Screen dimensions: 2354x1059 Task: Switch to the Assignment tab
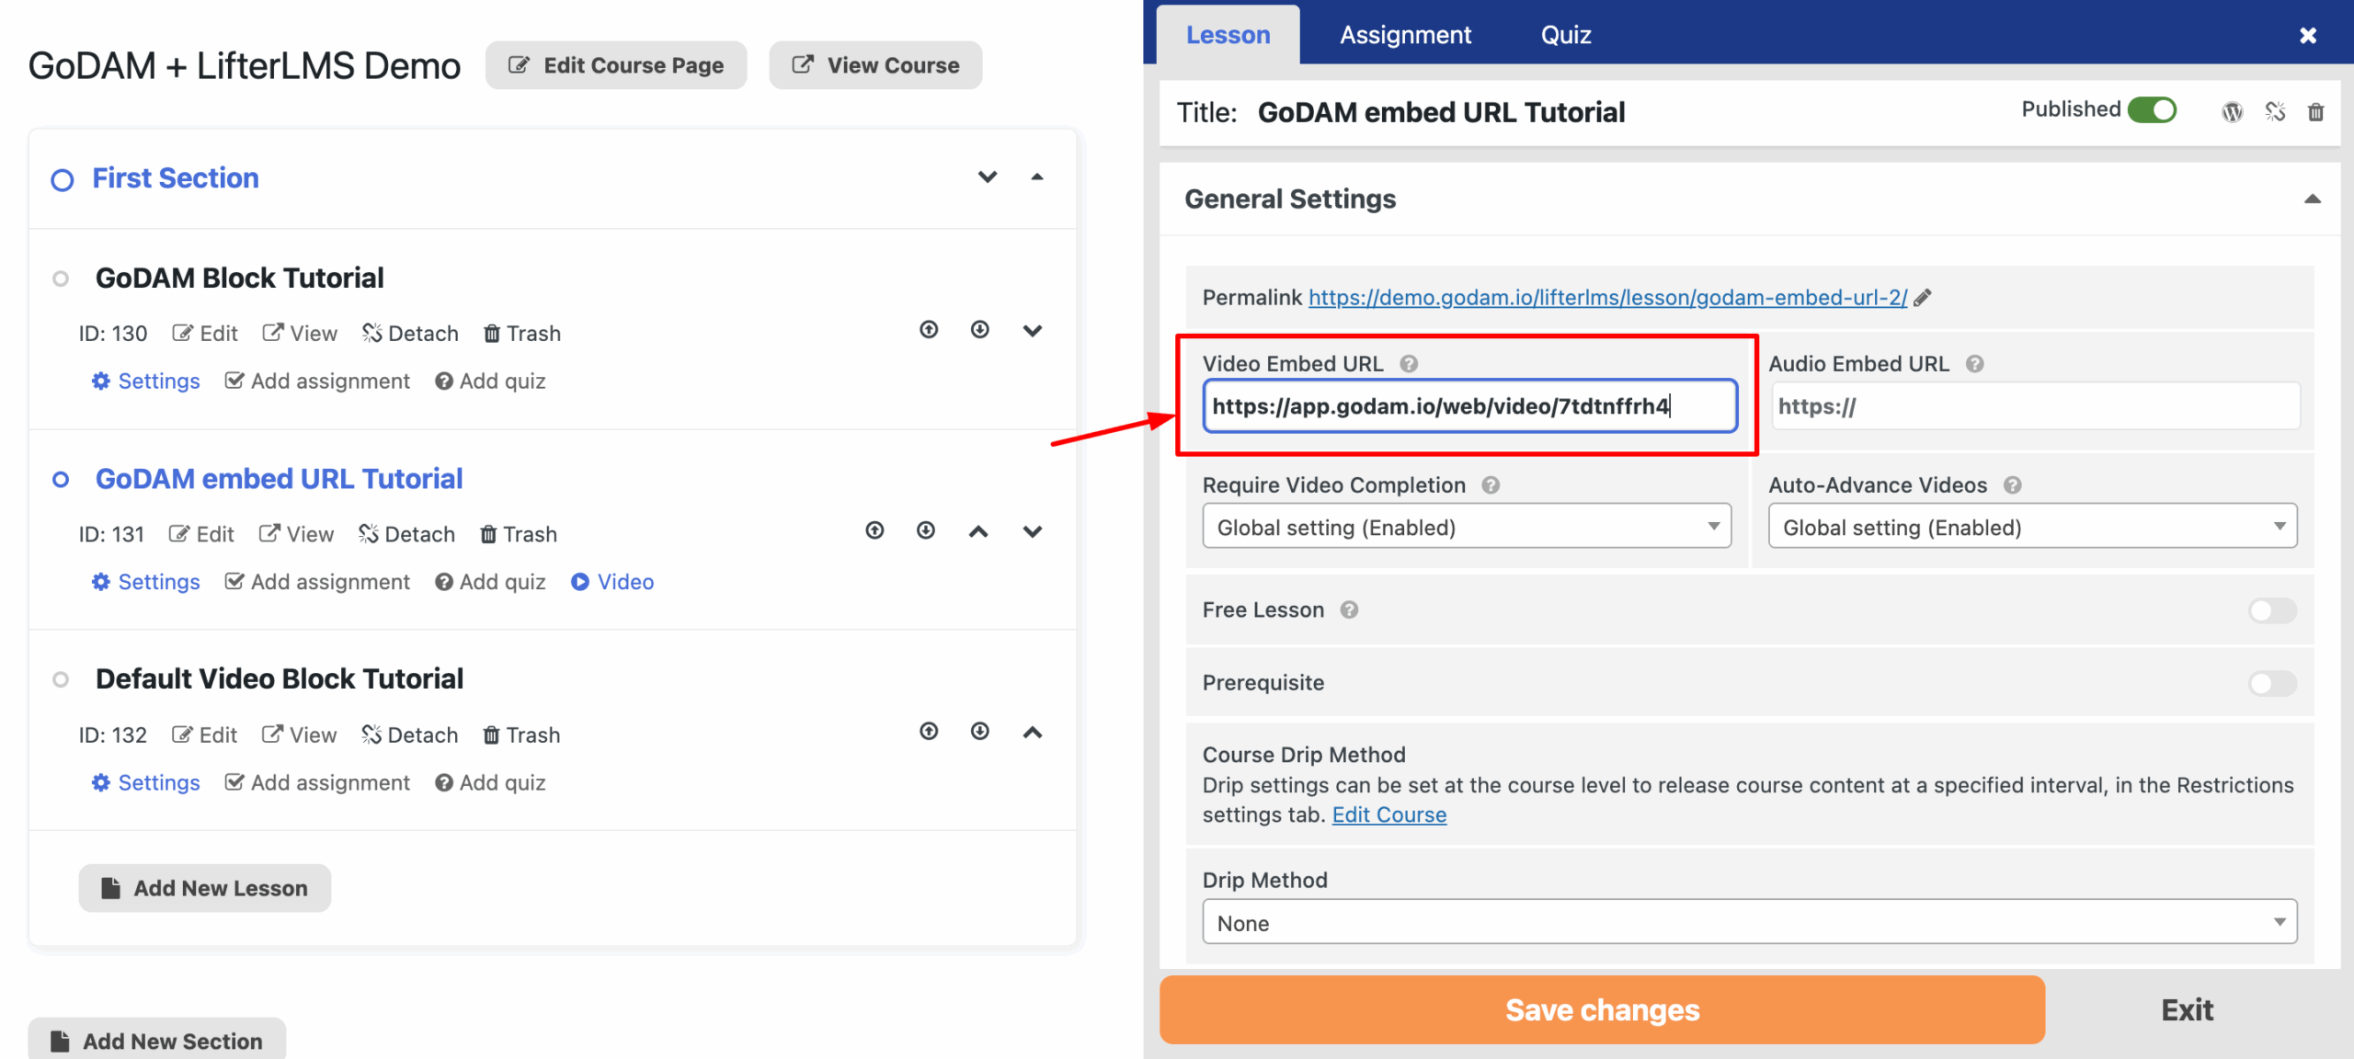click(x=1404, y=35)
